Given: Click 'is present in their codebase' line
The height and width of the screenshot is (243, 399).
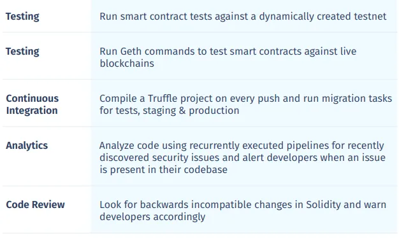Looking at the screenshot, I should click(x=163, y=170).
